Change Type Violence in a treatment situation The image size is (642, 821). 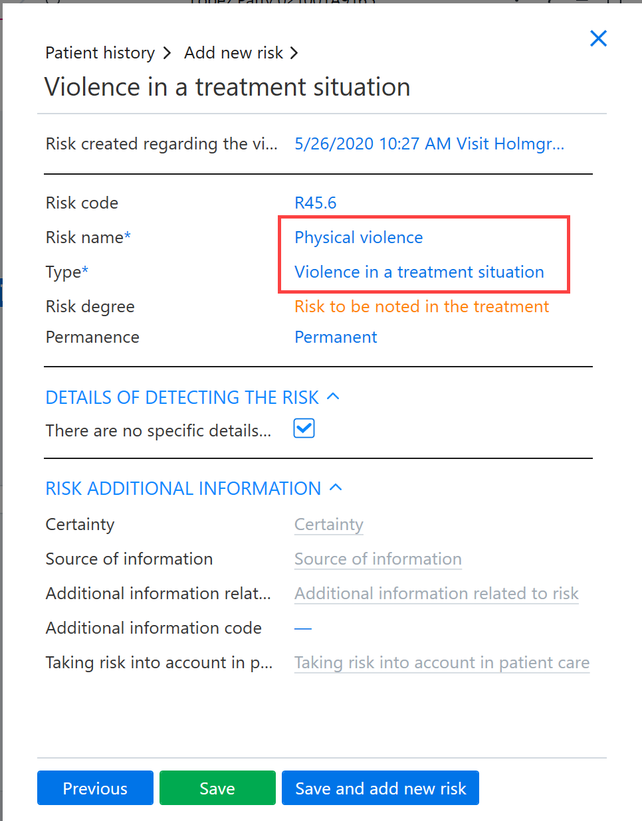419,272
